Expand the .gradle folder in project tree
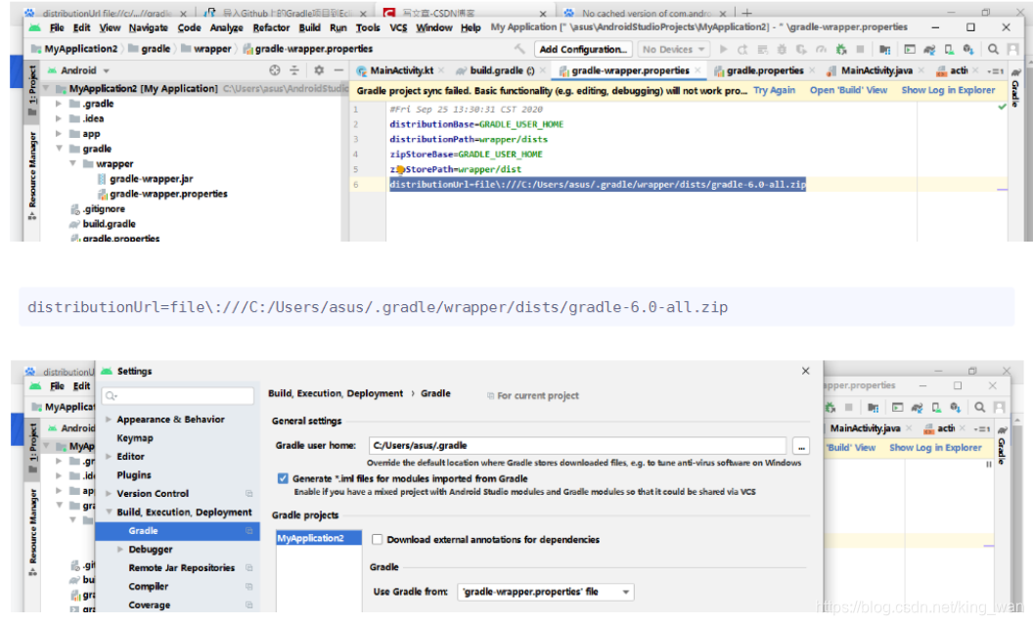1033x625 pixels. tap(59, 104)
